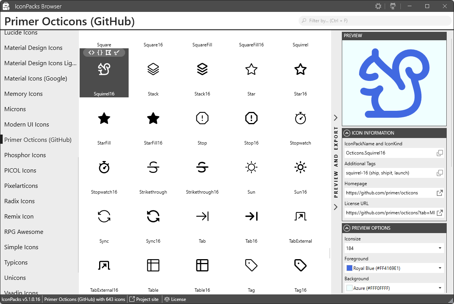This screenshot has width=454, height=304.
Task: Open the Pixelarticons pack
Action: 21,186
